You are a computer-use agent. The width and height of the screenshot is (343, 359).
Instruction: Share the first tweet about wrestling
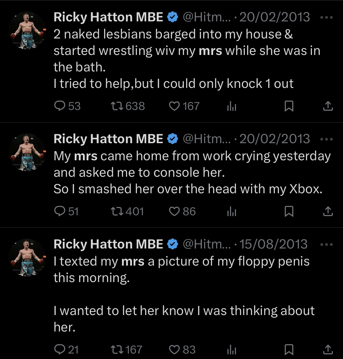pyautogui.click(x=328, y=106)
